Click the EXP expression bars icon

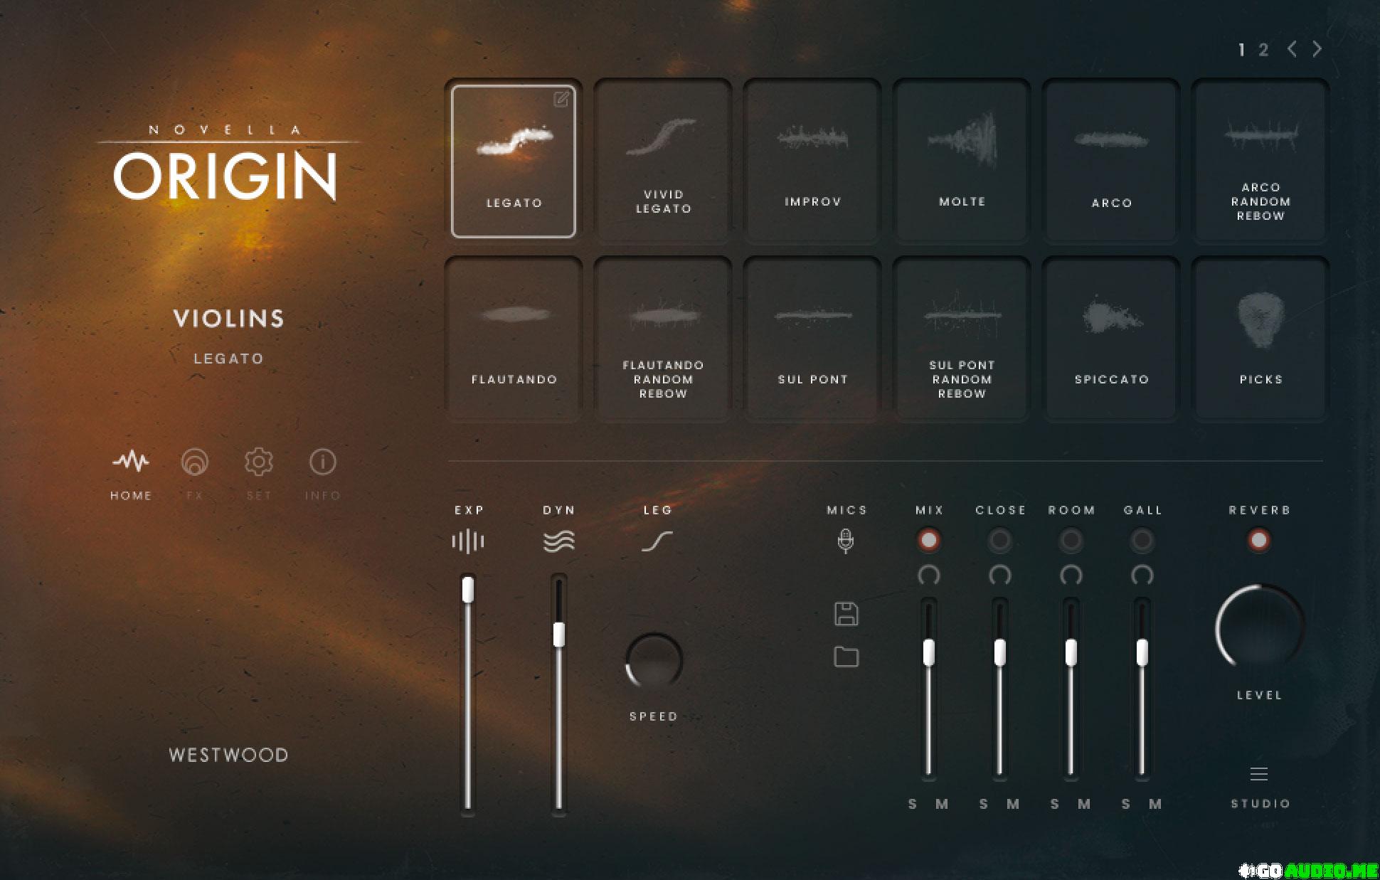click(x=467, y=541)
